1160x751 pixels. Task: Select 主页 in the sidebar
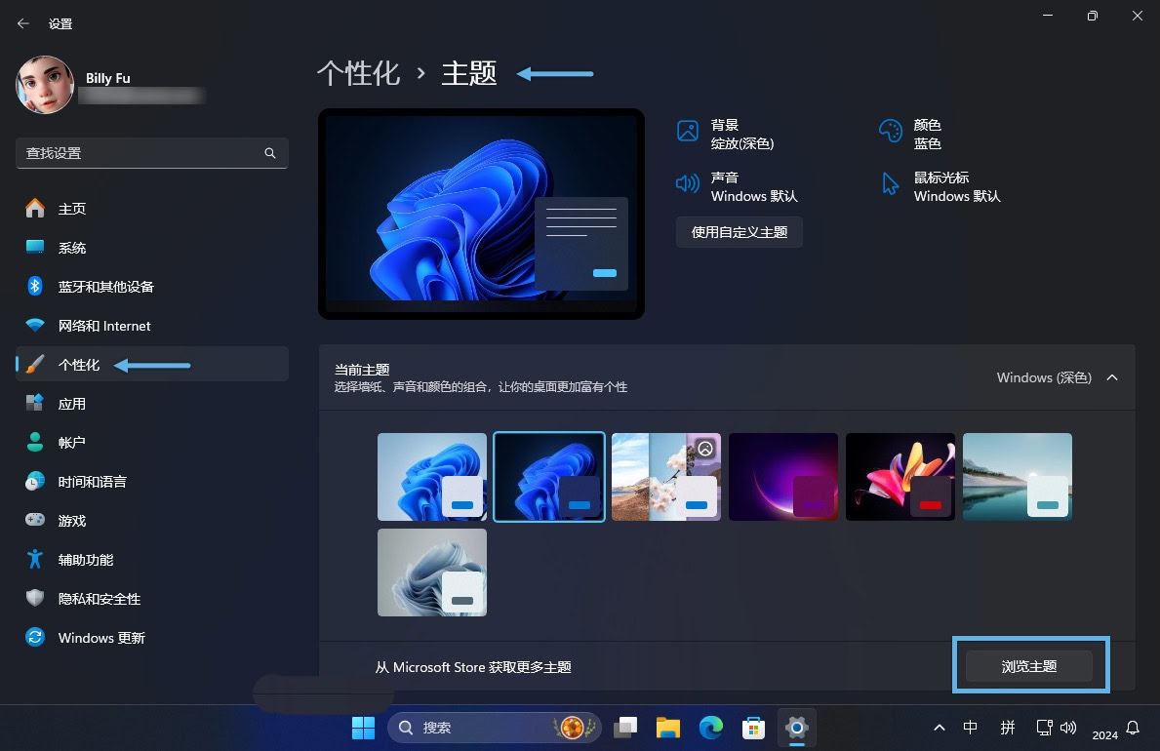click(x=72, y=208)
